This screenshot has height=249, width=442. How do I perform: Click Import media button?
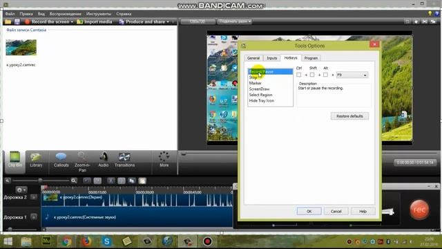95,21
